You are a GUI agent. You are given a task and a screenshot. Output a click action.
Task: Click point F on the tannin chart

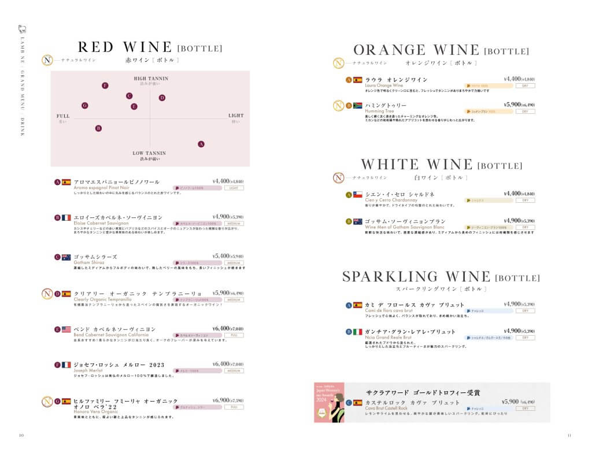105,86
